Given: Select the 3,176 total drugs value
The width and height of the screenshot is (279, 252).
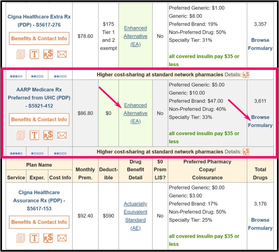Looking at the screenshot, I should [260, 204].
